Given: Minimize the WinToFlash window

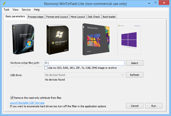Looking at the screenshot, I should pos(149,3).
